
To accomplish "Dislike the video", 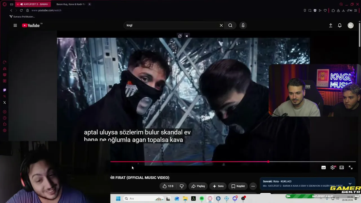I will [x=182, y=186].
